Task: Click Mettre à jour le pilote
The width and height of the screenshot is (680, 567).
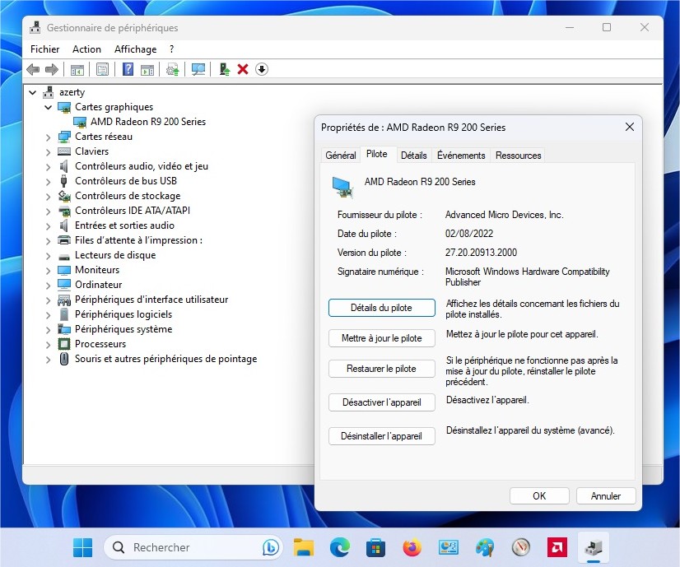Action: click(x=382, y=338)
